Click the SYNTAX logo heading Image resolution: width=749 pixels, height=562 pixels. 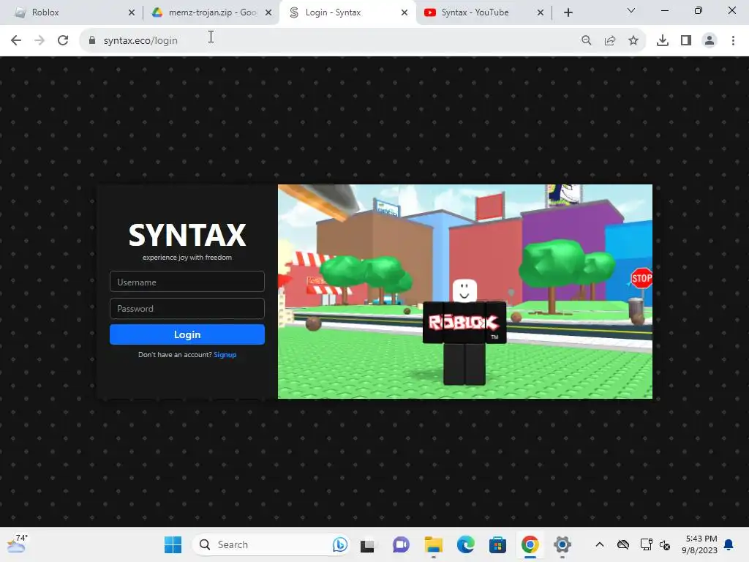[187, 235]
